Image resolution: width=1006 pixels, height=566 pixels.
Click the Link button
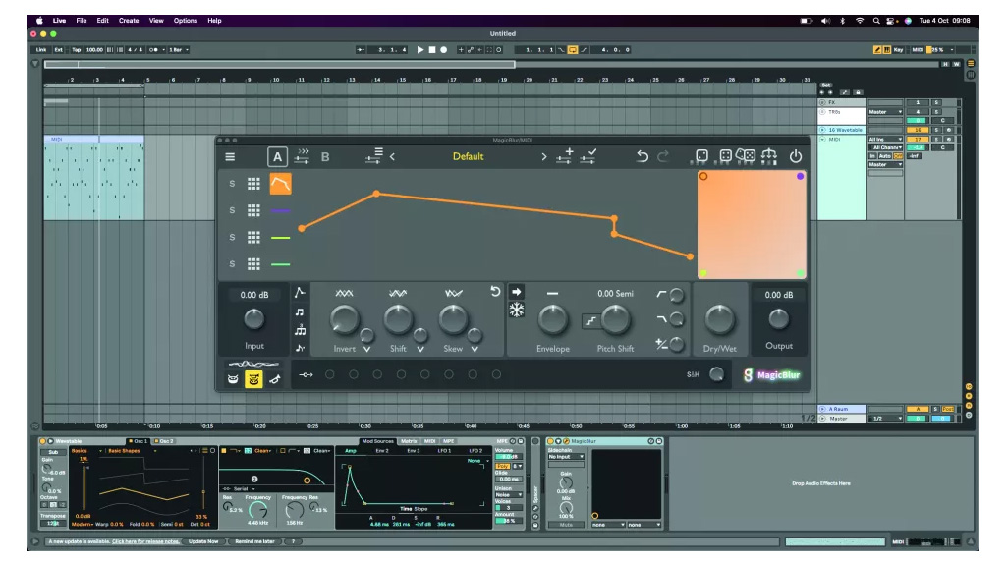(x=41, y=49)
